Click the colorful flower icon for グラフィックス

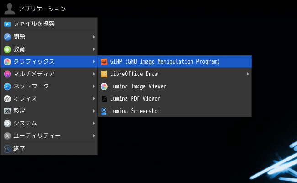[x=7, y=62]
